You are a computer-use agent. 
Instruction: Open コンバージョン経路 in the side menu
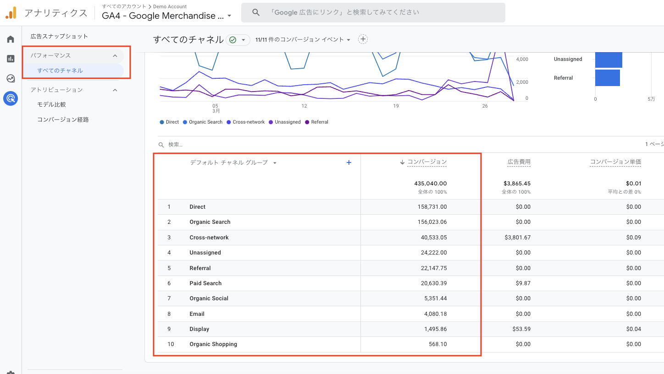pyautogui.click(x=63, y=119)
